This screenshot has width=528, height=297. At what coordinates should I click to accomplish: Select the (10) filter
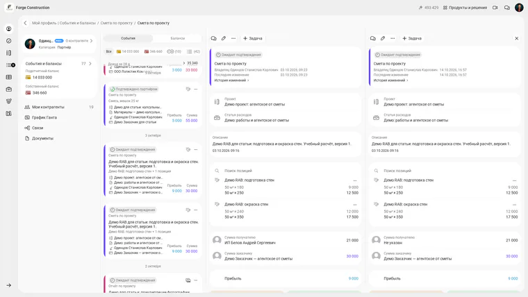(x=174, y=51)
